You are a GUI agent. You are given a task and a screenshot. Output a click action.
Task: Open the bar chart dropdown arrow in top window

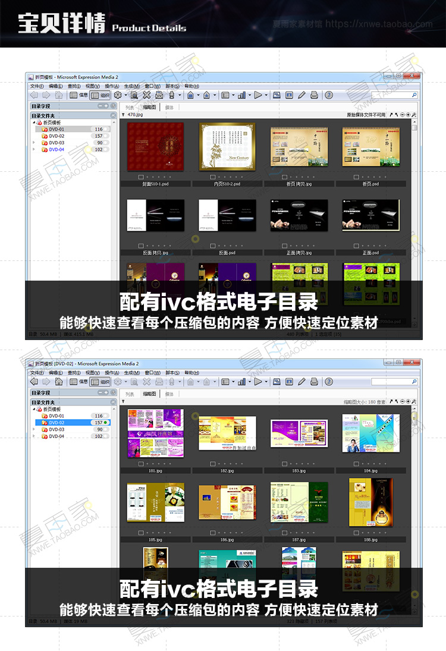(x=250, y=95)
